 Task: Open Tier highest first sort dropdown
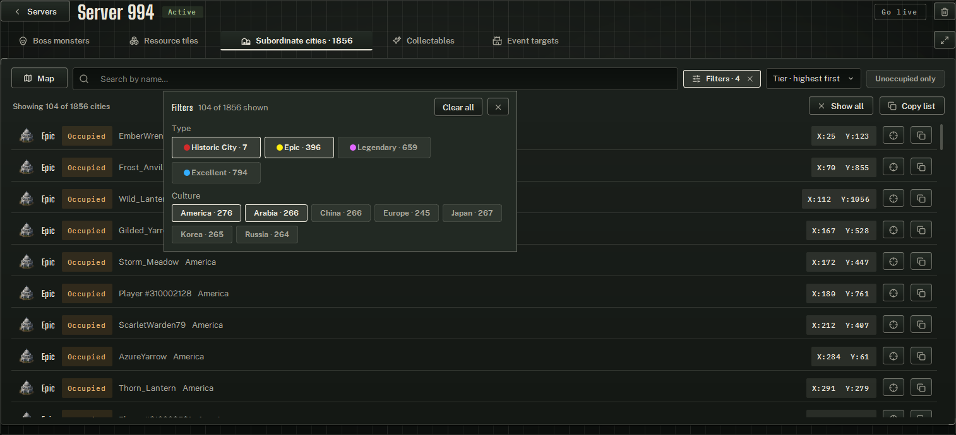813,79
